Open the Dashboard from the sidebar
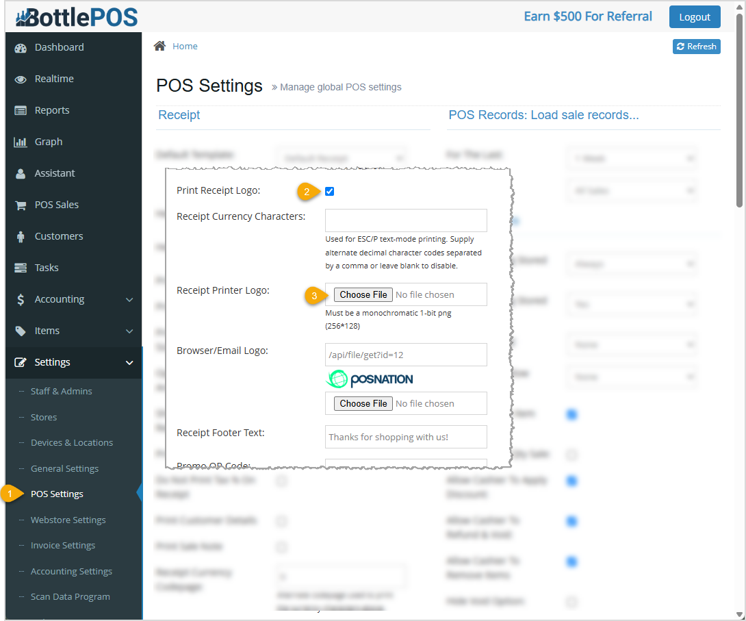Screen dimensions: 746x621 point(57,47)
